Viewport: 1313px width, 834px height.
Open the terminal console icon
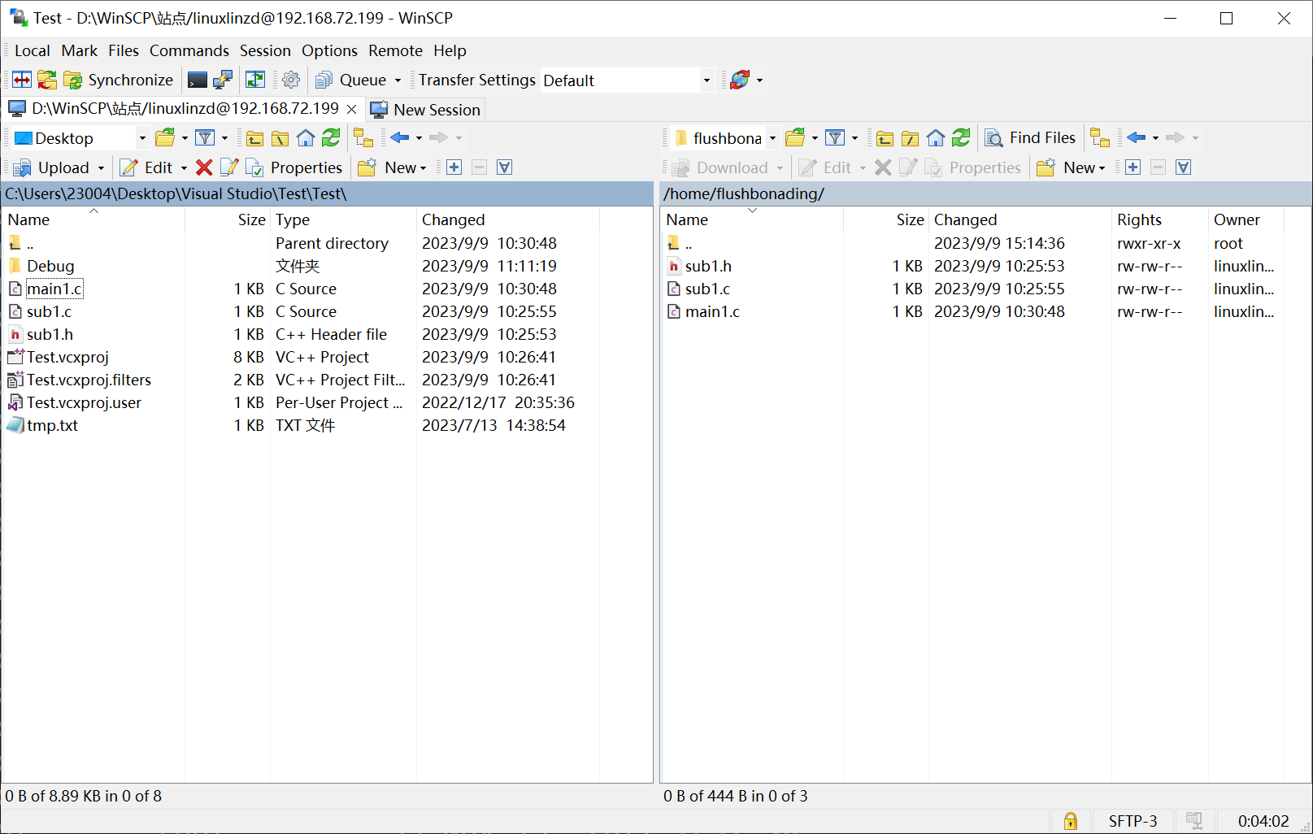[197, 80]
